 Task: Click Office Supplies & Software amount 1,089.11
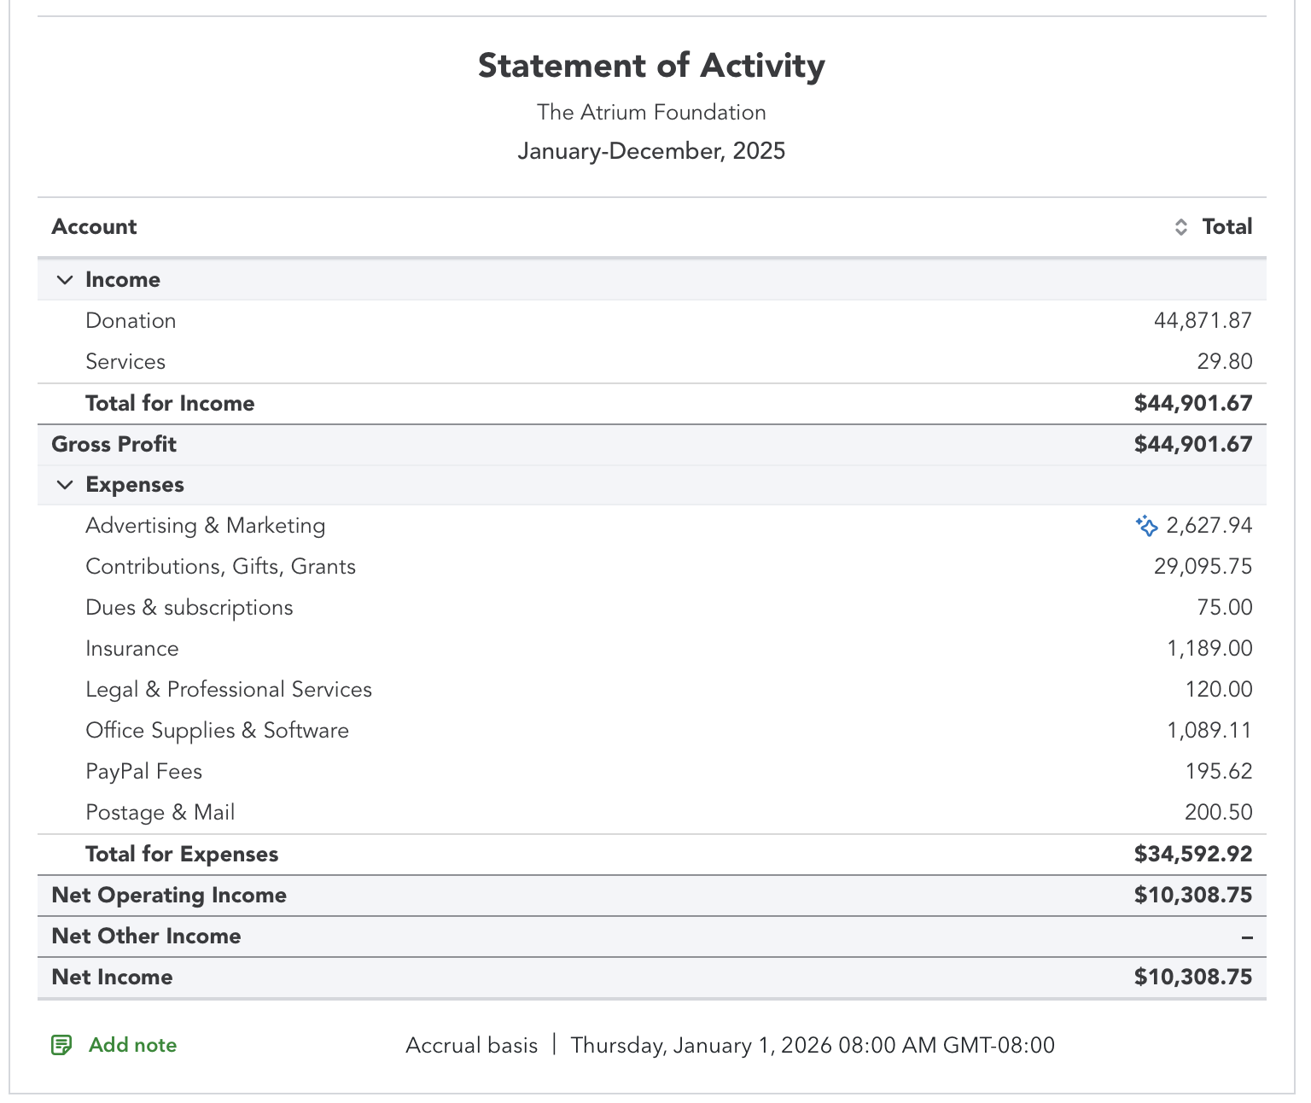1209,731
